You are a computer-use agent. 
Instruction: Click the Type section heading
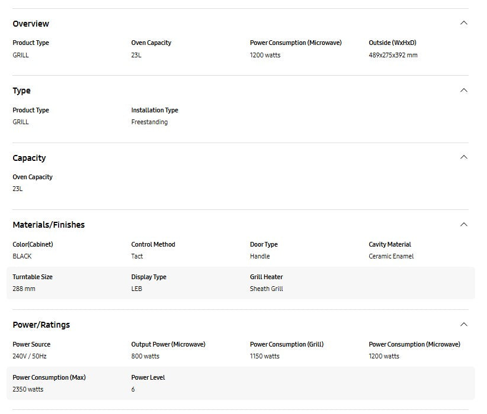pos(22,90)
